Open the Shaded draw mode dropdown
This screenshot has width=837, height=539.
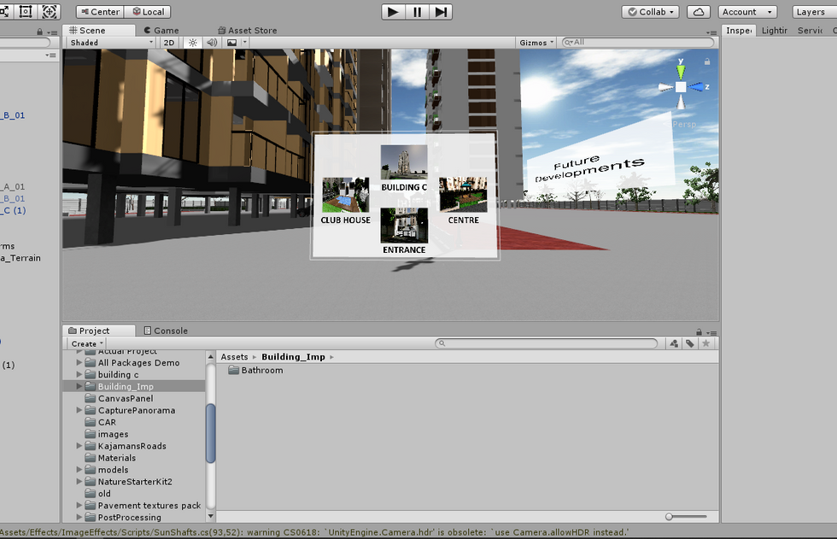pyautogui.click(x=111, y=43)
